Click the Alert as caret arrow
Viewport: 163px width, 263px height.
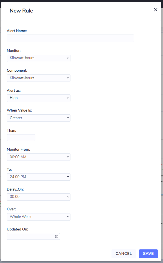(68, 98)
